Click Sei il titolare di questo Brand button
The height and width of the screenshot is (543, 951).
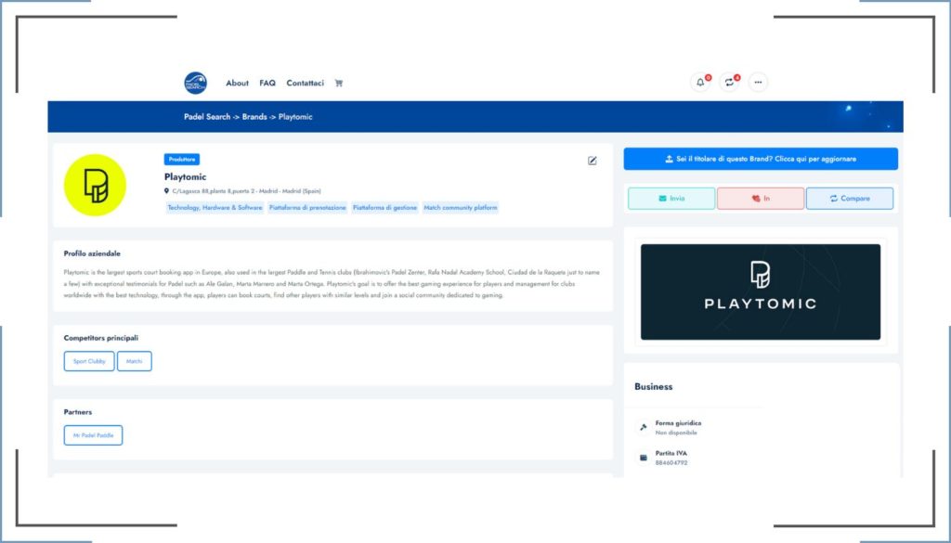[761, 159]
